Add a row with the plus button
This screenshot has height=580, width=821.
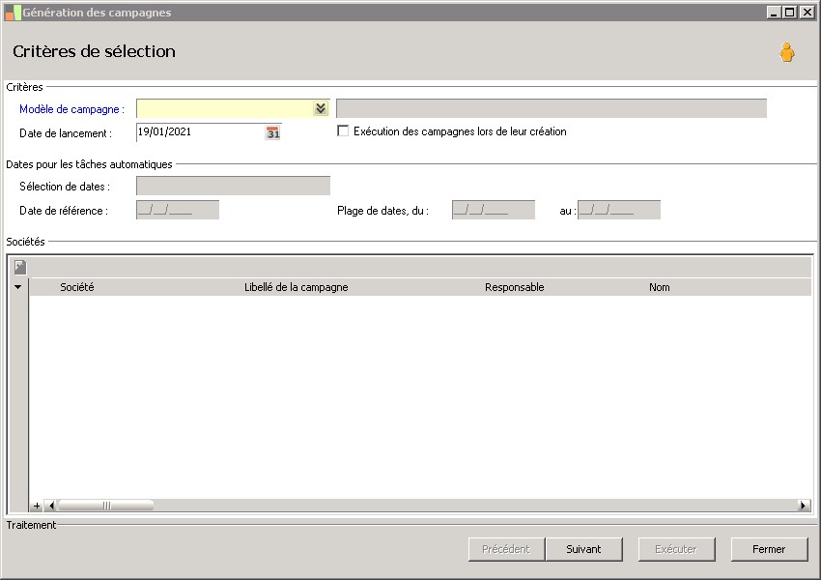pyautogui.click(x=37, y=506)
